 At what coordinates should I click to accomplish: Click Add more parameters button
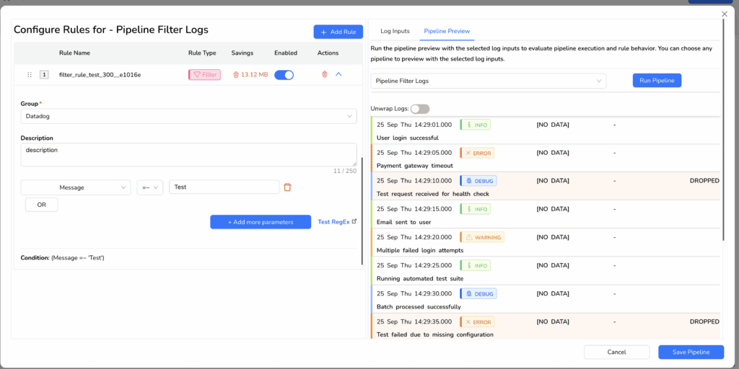point(261,222)
